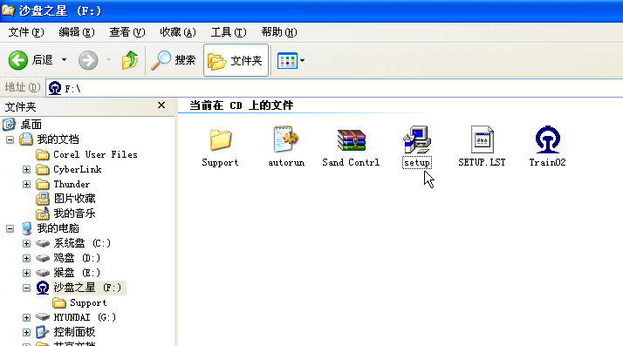Viewport: 623px width, 346px height.
Task: Open the Back history dropdown arrow
Action: pyautogui.click(x=64, y=60)
